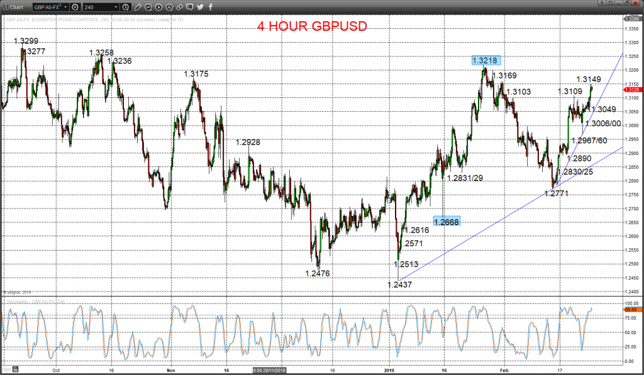Click the play/replay circle icon

click(158, 7)
